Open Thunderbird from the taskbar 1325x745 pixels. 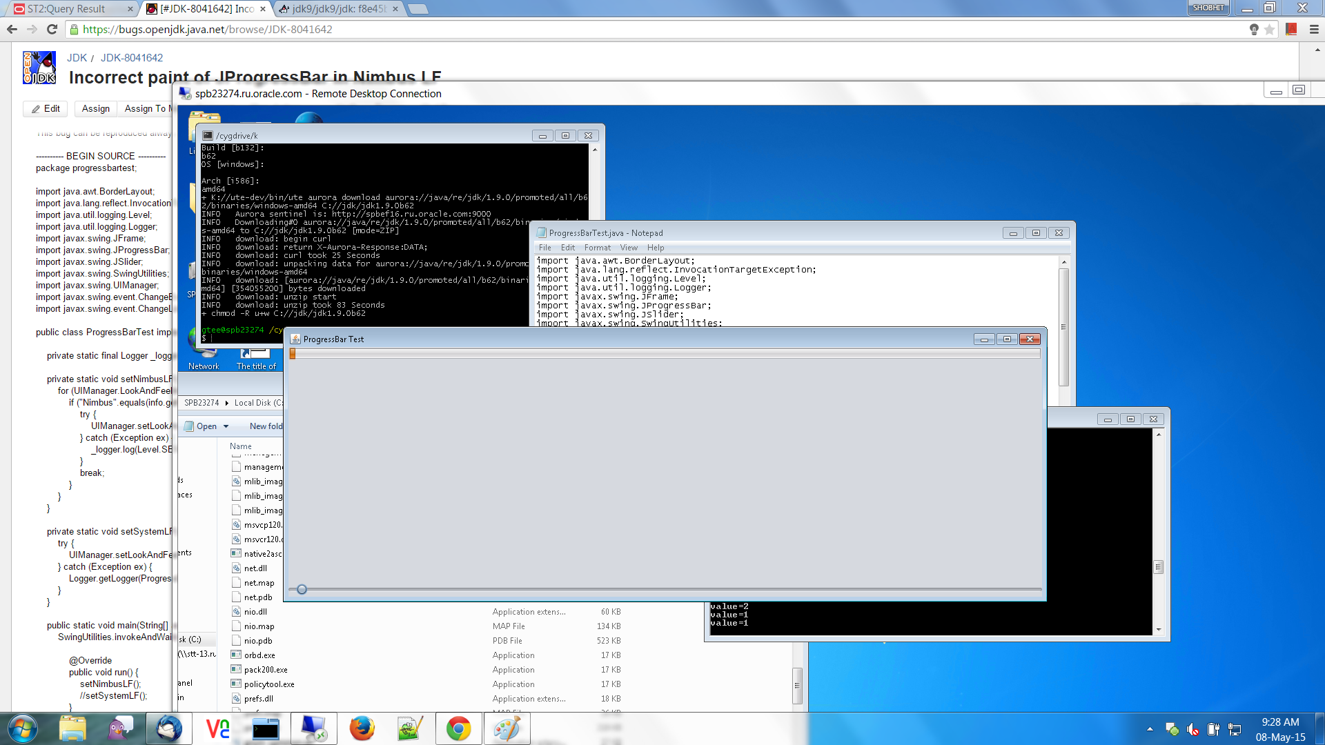[169, 728]
